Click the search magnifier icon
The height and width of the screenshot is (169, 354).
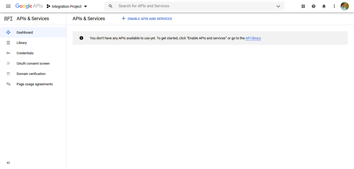click(111, 6)
